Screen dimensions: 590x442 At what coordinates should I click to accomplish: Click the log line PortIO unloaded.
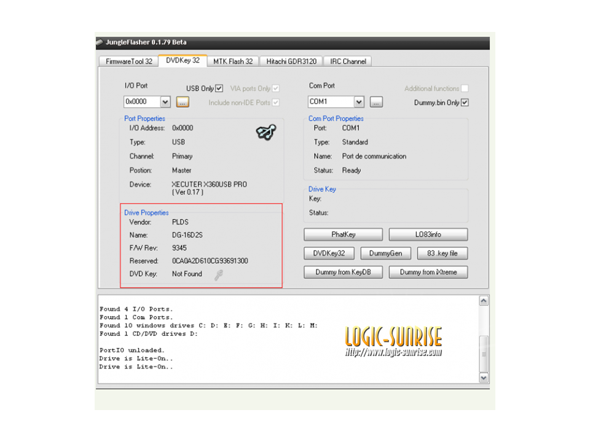[132, 351]
